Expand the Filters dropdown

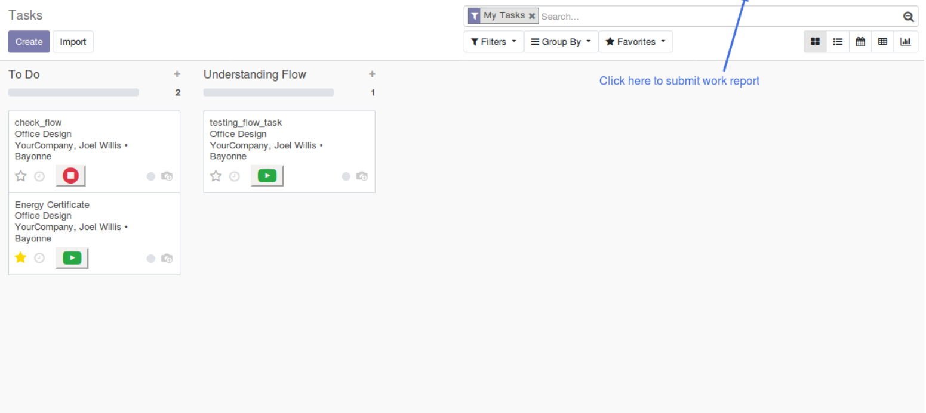(x=494, y=42)
